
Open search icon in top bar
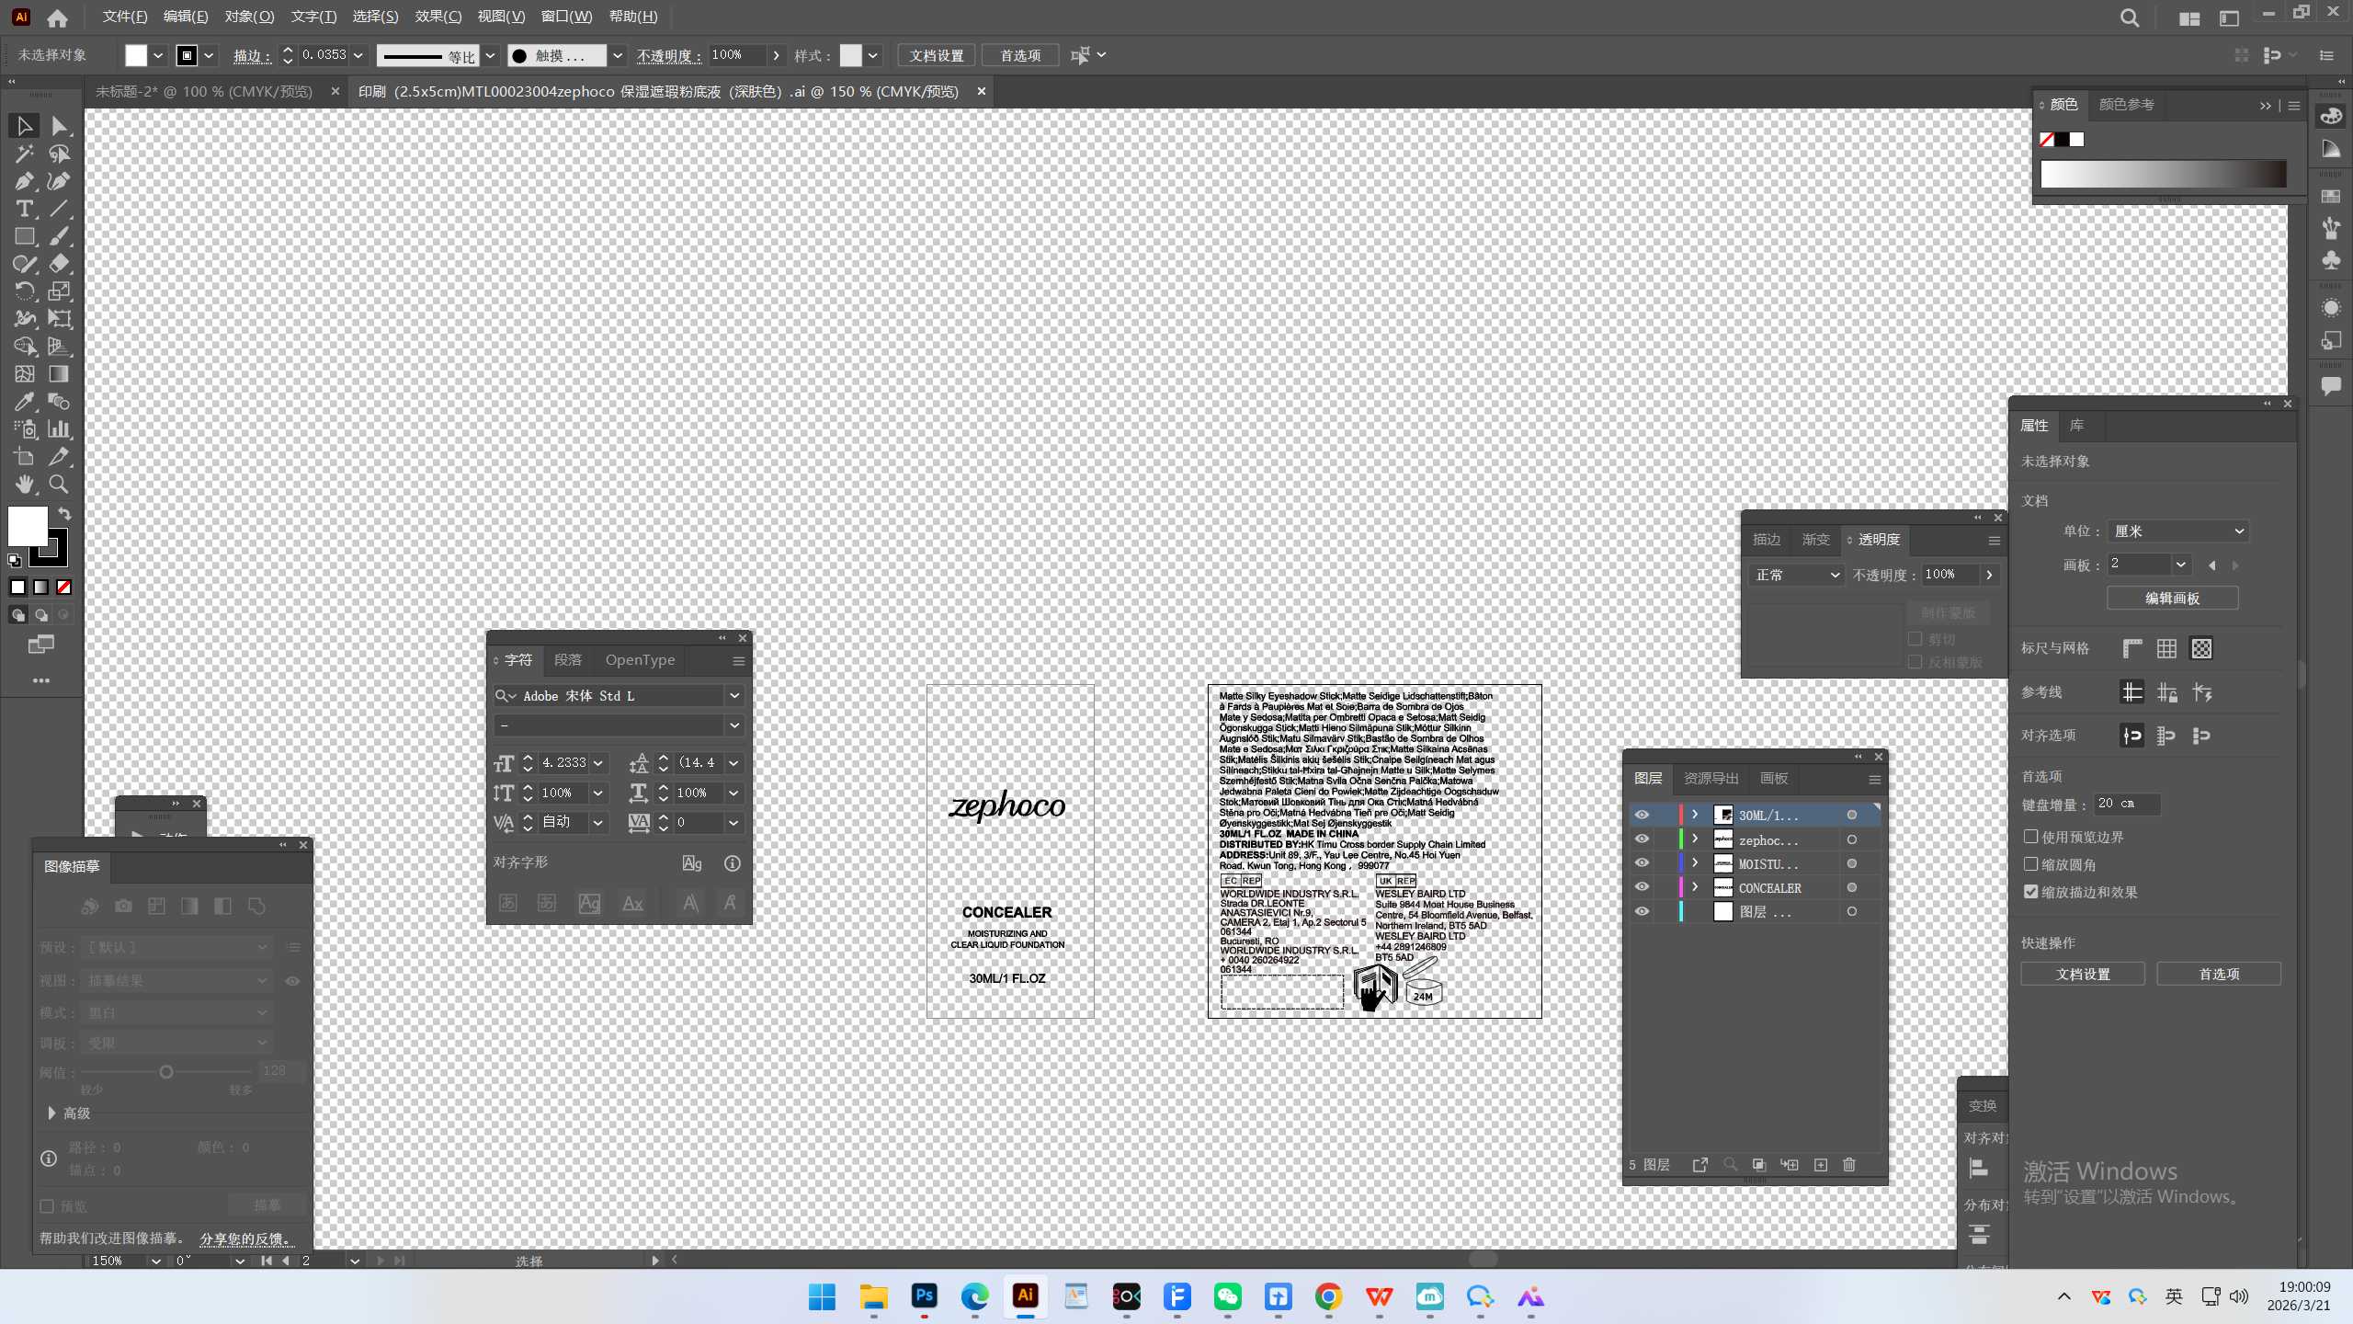(2130, 17)
